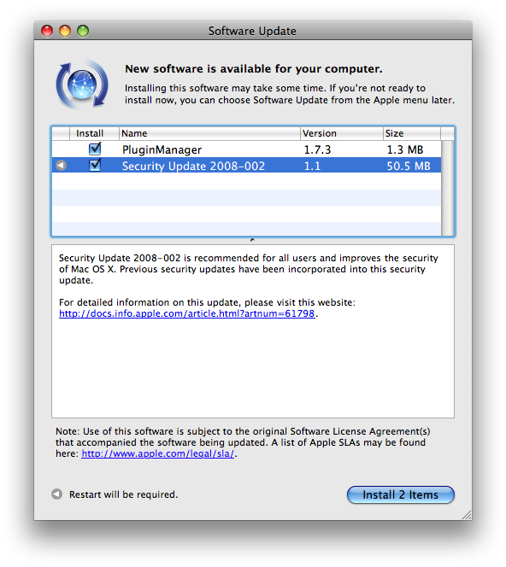This screenshot has height=567, width=506.
Task: Click the update list vertical scrollbar
Action: [x=447, y=188]
